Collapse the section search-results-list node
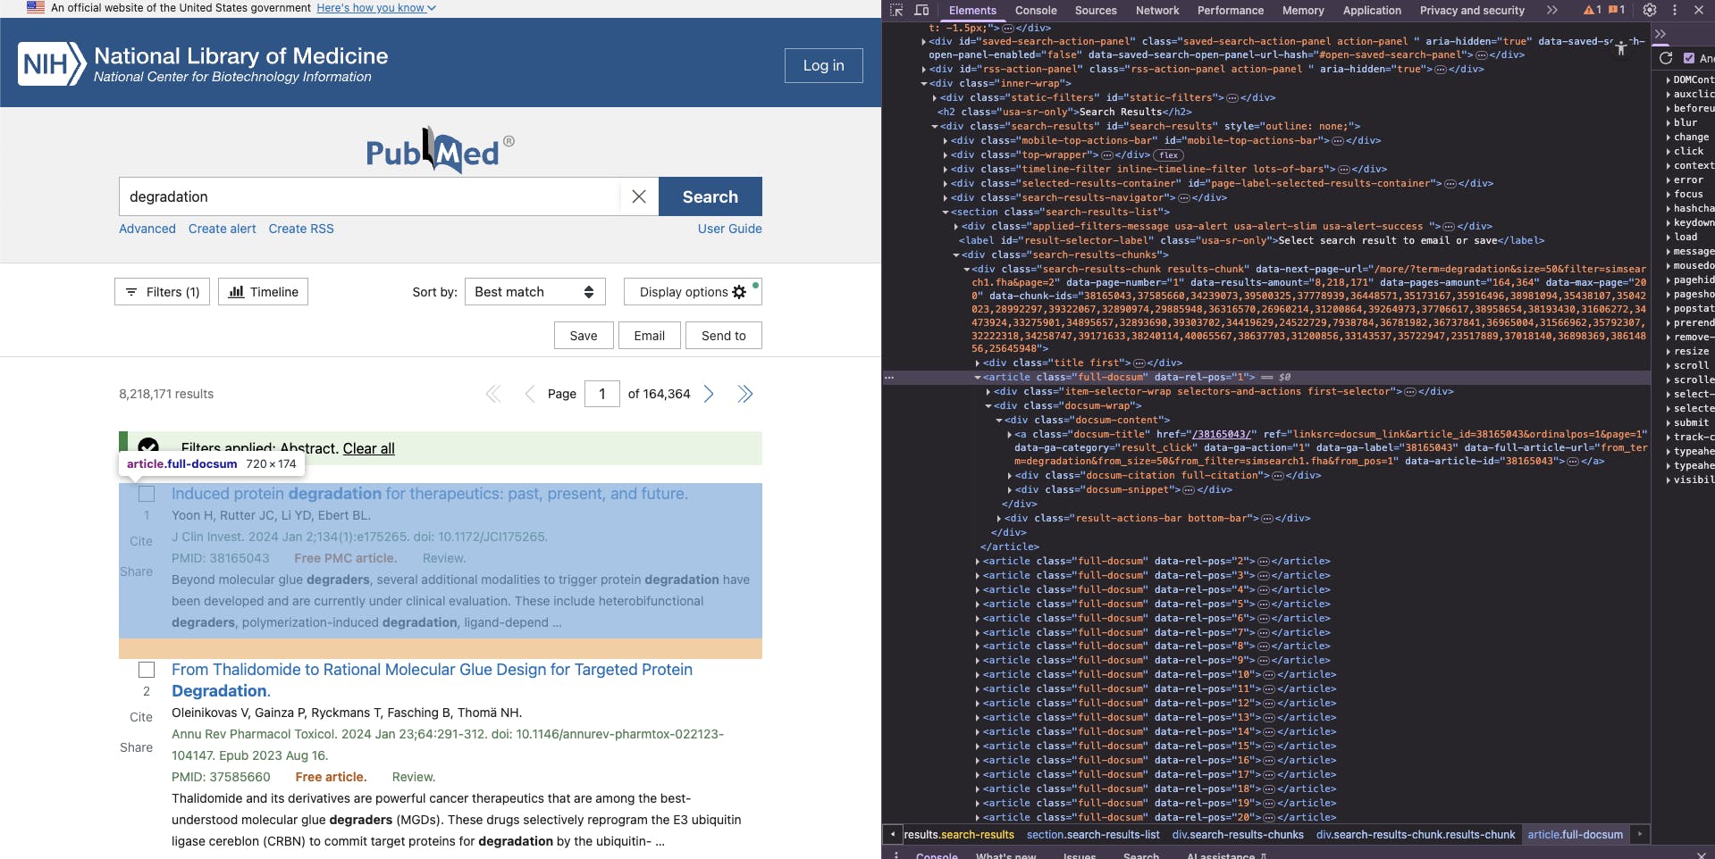Image resolution: width=1715 pixels, height=859 pixels. point(946,213)
